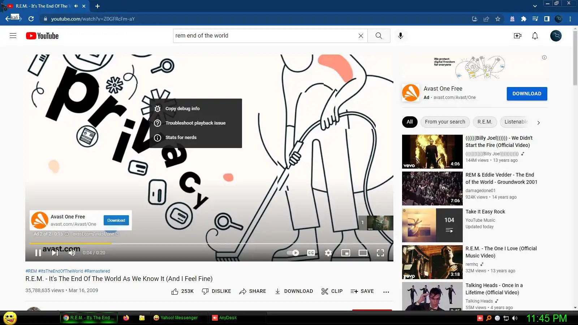This screenshot has height=325, width=578.
Task: Open the YouTube hamburger guide menu
Action: (x=13, y=36)
